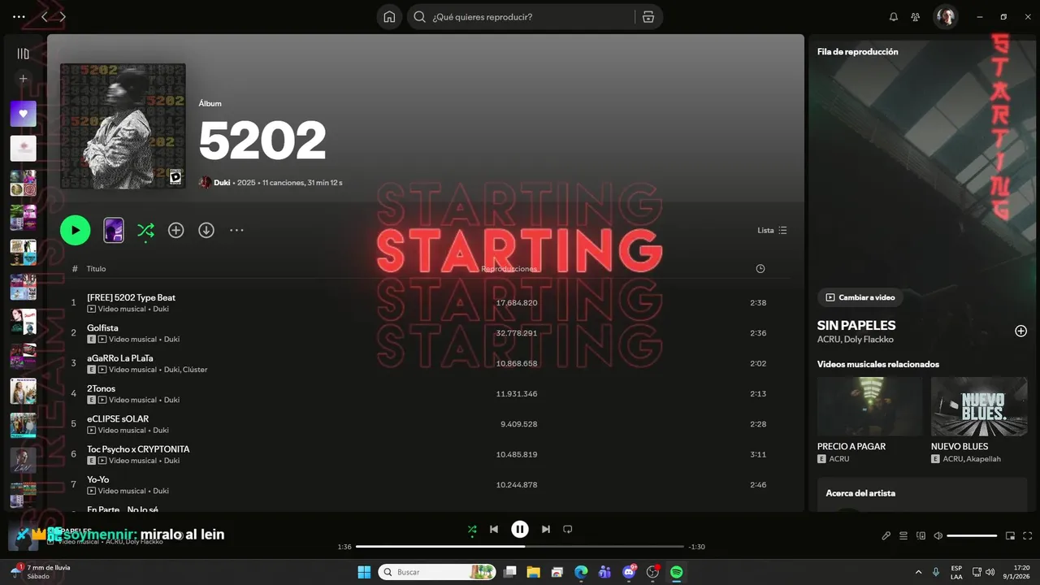Screen dimensions: 1040x585
Task: Select the track aGaRRo La PLaTa
Action: point(120,358)
